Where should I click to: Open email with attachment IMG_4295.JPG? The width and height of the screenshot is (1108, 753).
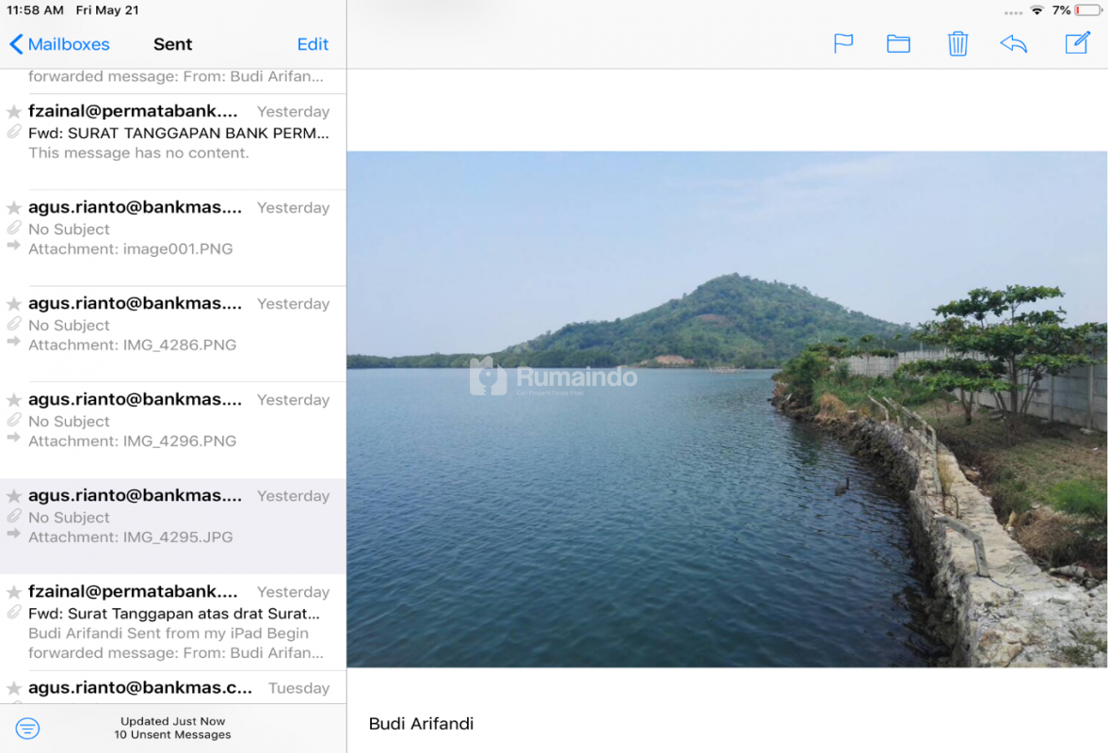pyautogui.click(x=179, y=517)
